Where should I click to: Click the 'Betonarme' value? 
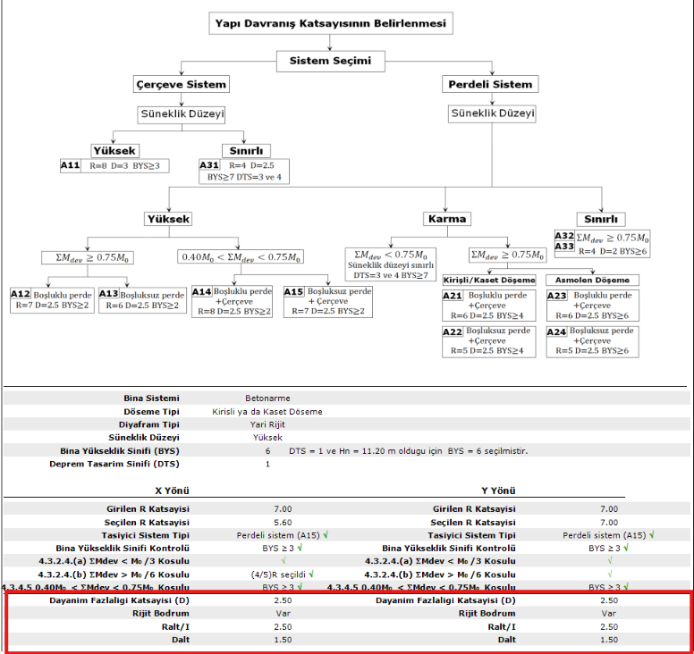coord(267,398)
